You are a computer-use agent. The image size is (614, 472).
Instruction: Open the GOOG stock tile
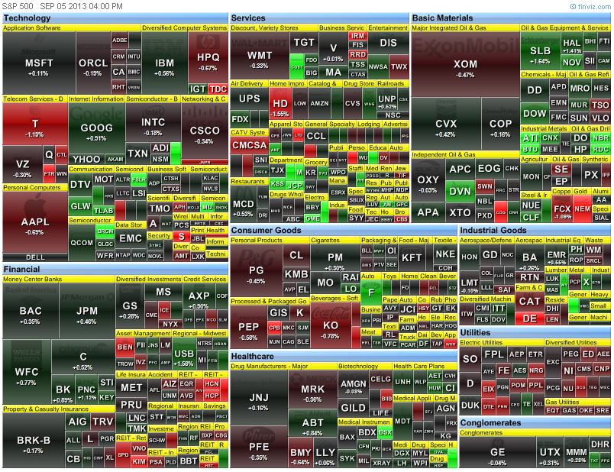[97, 128]
